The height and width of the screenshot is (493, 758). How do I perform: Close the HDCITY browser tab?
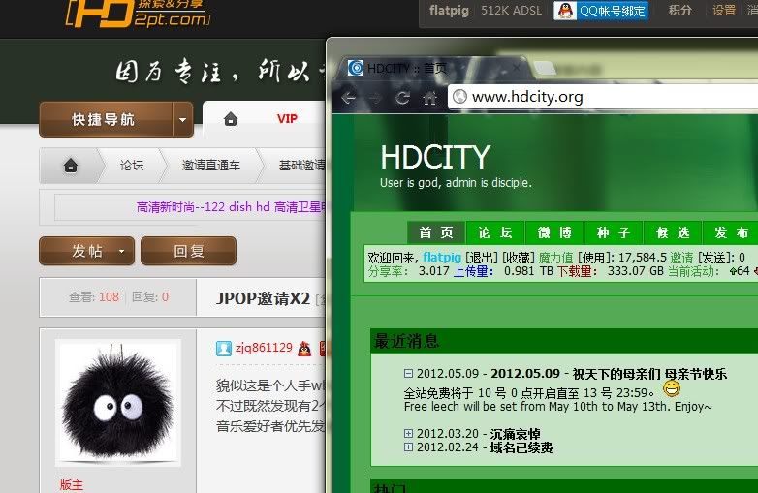pyautogui.click(x=517, y=68)
